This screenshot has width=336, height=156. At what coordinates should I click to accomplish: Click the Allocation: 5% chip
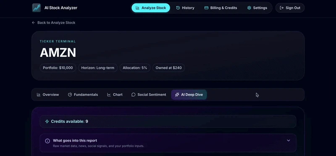pyautogui.click(x=135, y=68)
